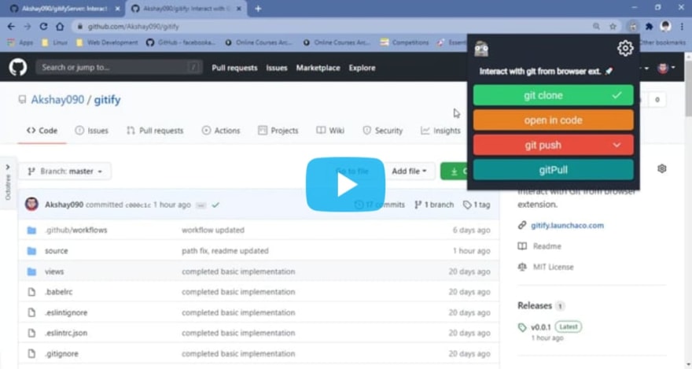Viewport: 692px width, 369px height.
Task: Open Issues in the top navigation
Action: [277, 68]
